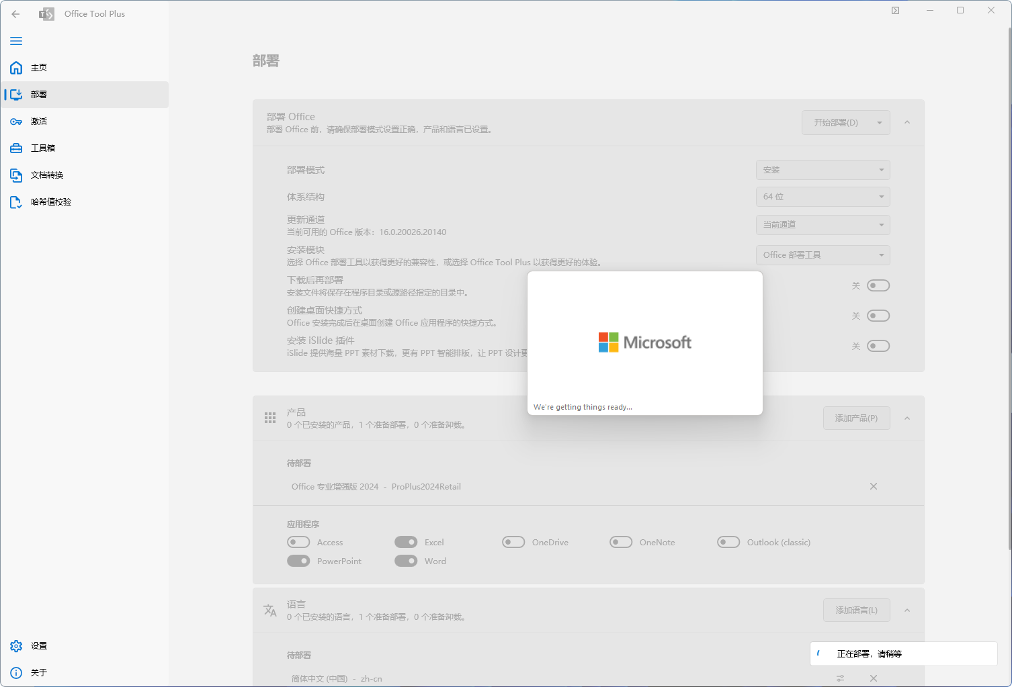Click the vertical scrollbar on the right

pyautogui.click(x=1009, y=289)
